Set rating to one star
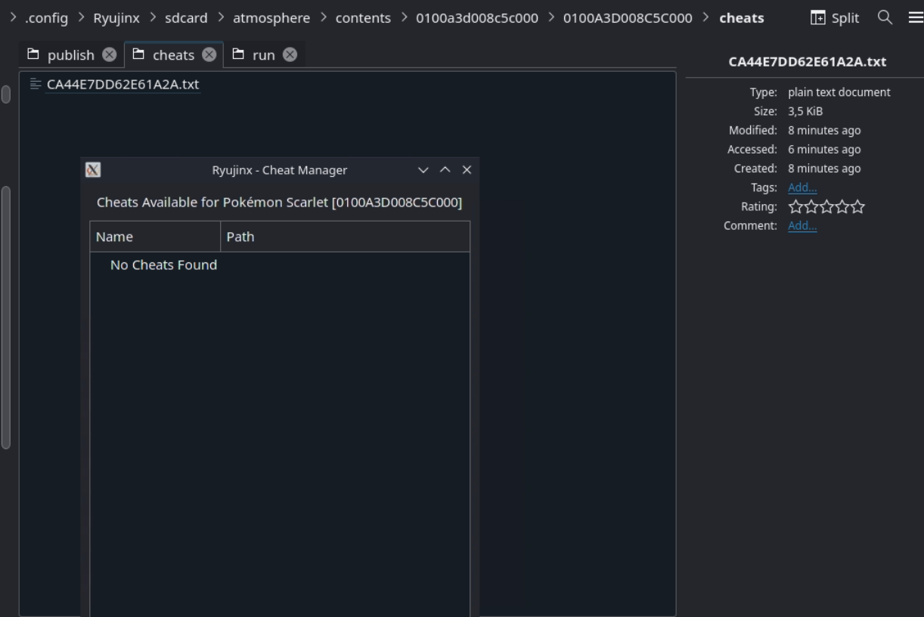 tap(795, 207)
